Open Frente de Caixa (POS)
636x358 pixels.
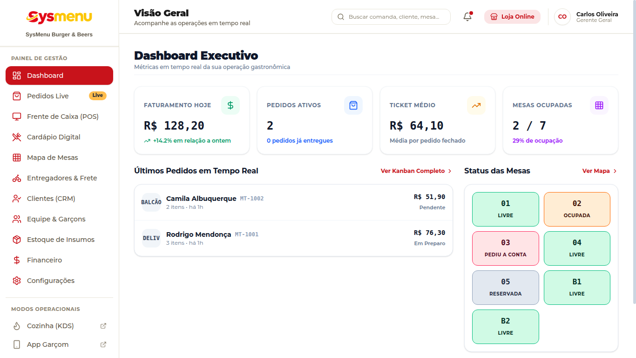click(x=59, y=117)
